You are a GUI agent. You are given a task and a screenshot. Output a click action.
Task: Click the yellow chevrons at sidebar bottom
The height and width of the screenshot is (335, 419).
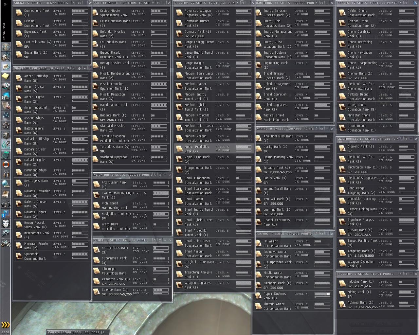click(6, 325)
